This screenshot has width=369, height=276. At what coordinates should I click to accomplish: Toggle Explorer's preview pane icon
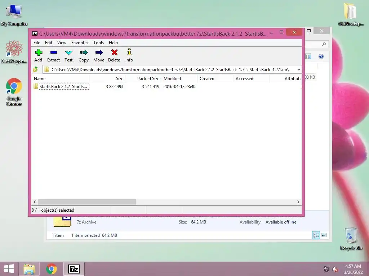point(308,56)
